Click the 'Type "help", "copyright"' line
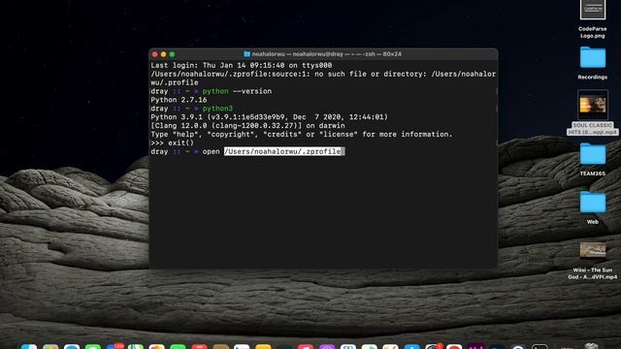621x349 pixels. 302,134
